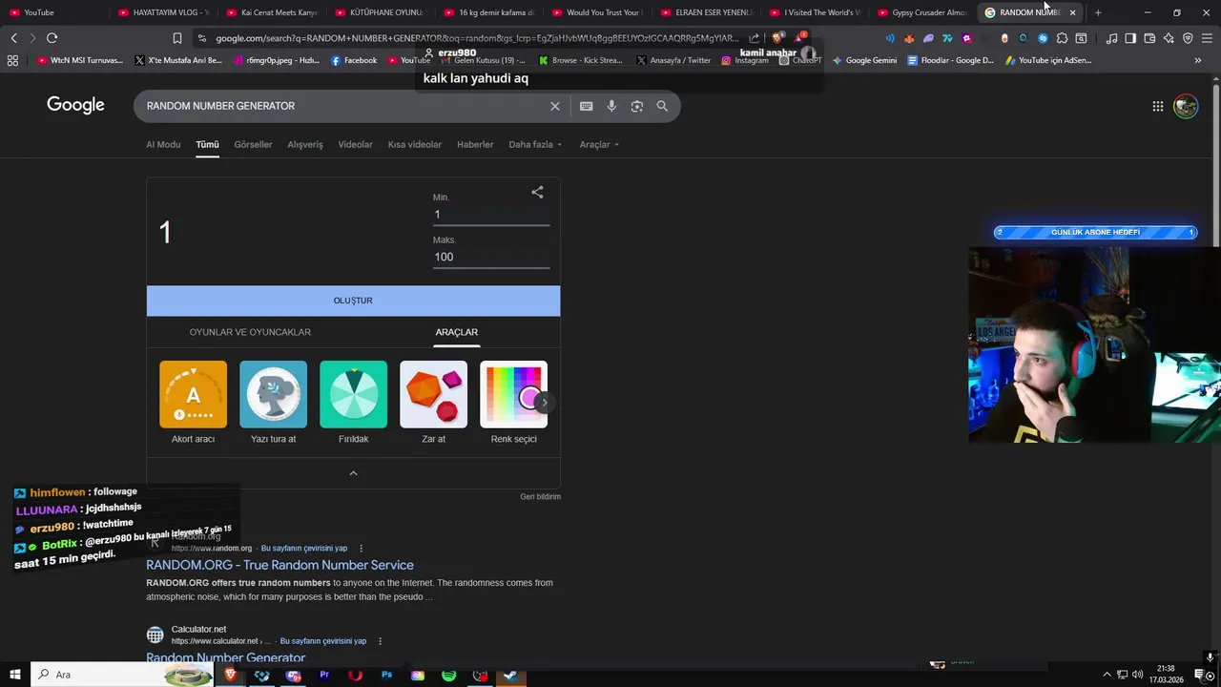Select the ARAÇLAR tab

[x=457, y=332]
